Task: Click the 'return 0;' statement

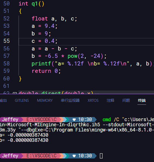Action: coord(46,71)
